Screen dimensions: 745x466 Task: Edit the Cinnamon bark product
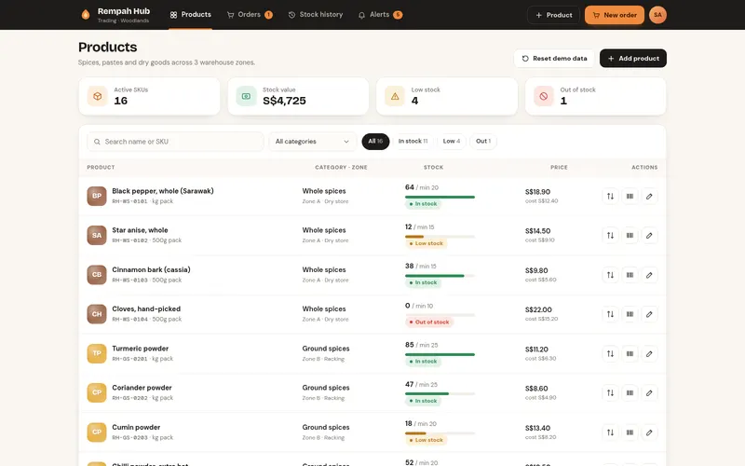tap(649, 275)
